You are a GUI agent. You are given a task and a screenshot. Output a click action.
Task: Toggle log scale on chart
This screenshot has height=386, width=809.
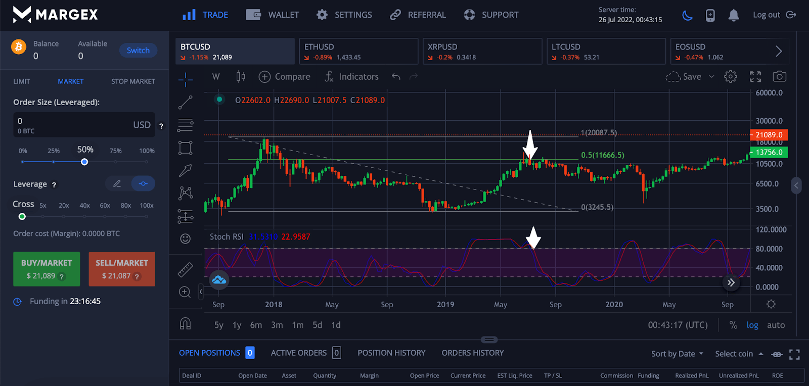(752, 325)
